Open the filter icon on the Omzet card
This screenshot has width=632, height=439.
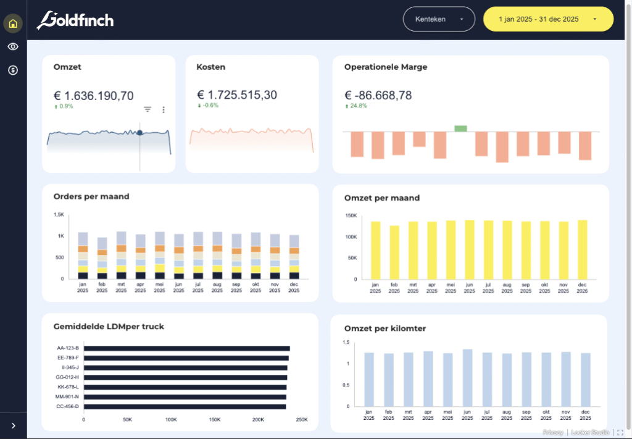(147, 109)
